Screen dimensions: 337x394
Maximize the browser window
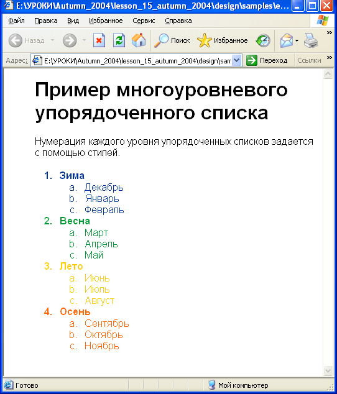click(x=312, y=6)
